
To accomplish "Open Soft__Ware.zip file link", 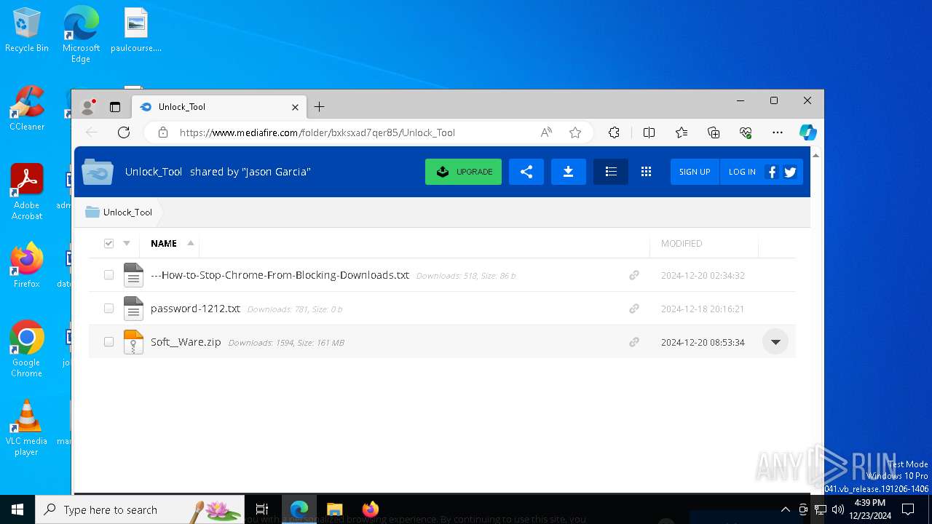I will 186,342.
